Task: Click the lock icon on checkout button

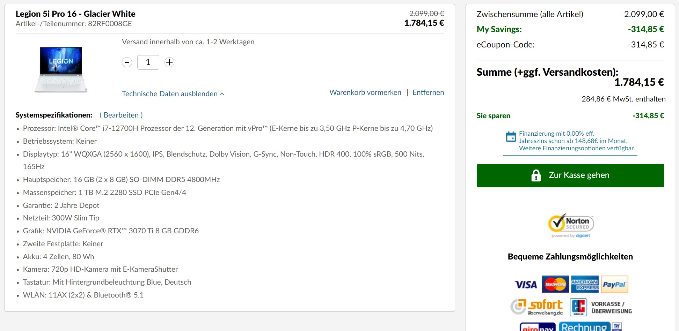Action: pyautogui.click(x=536, y=175)
